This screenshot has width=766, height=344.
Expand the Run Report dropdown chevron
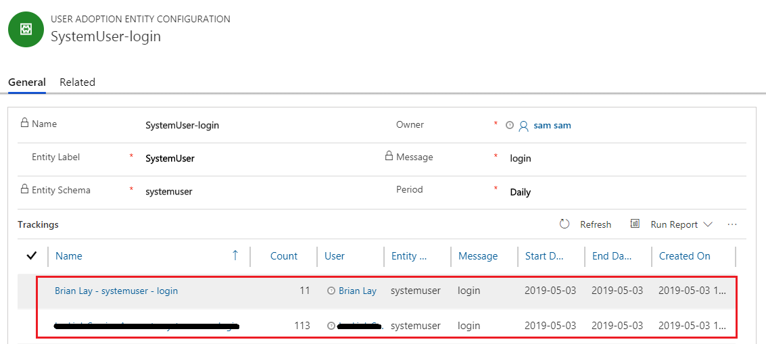[x=708, y=224]
